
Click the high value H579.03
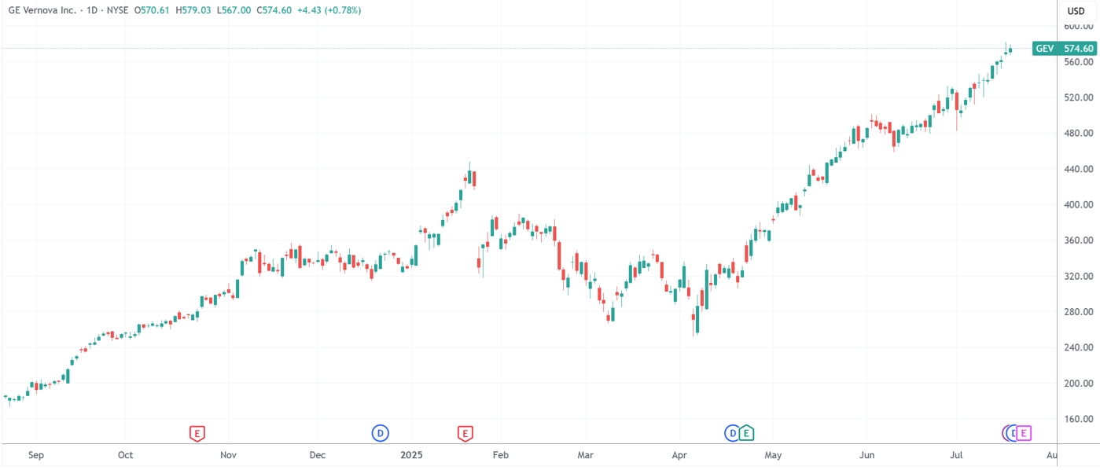pos(193,11)
